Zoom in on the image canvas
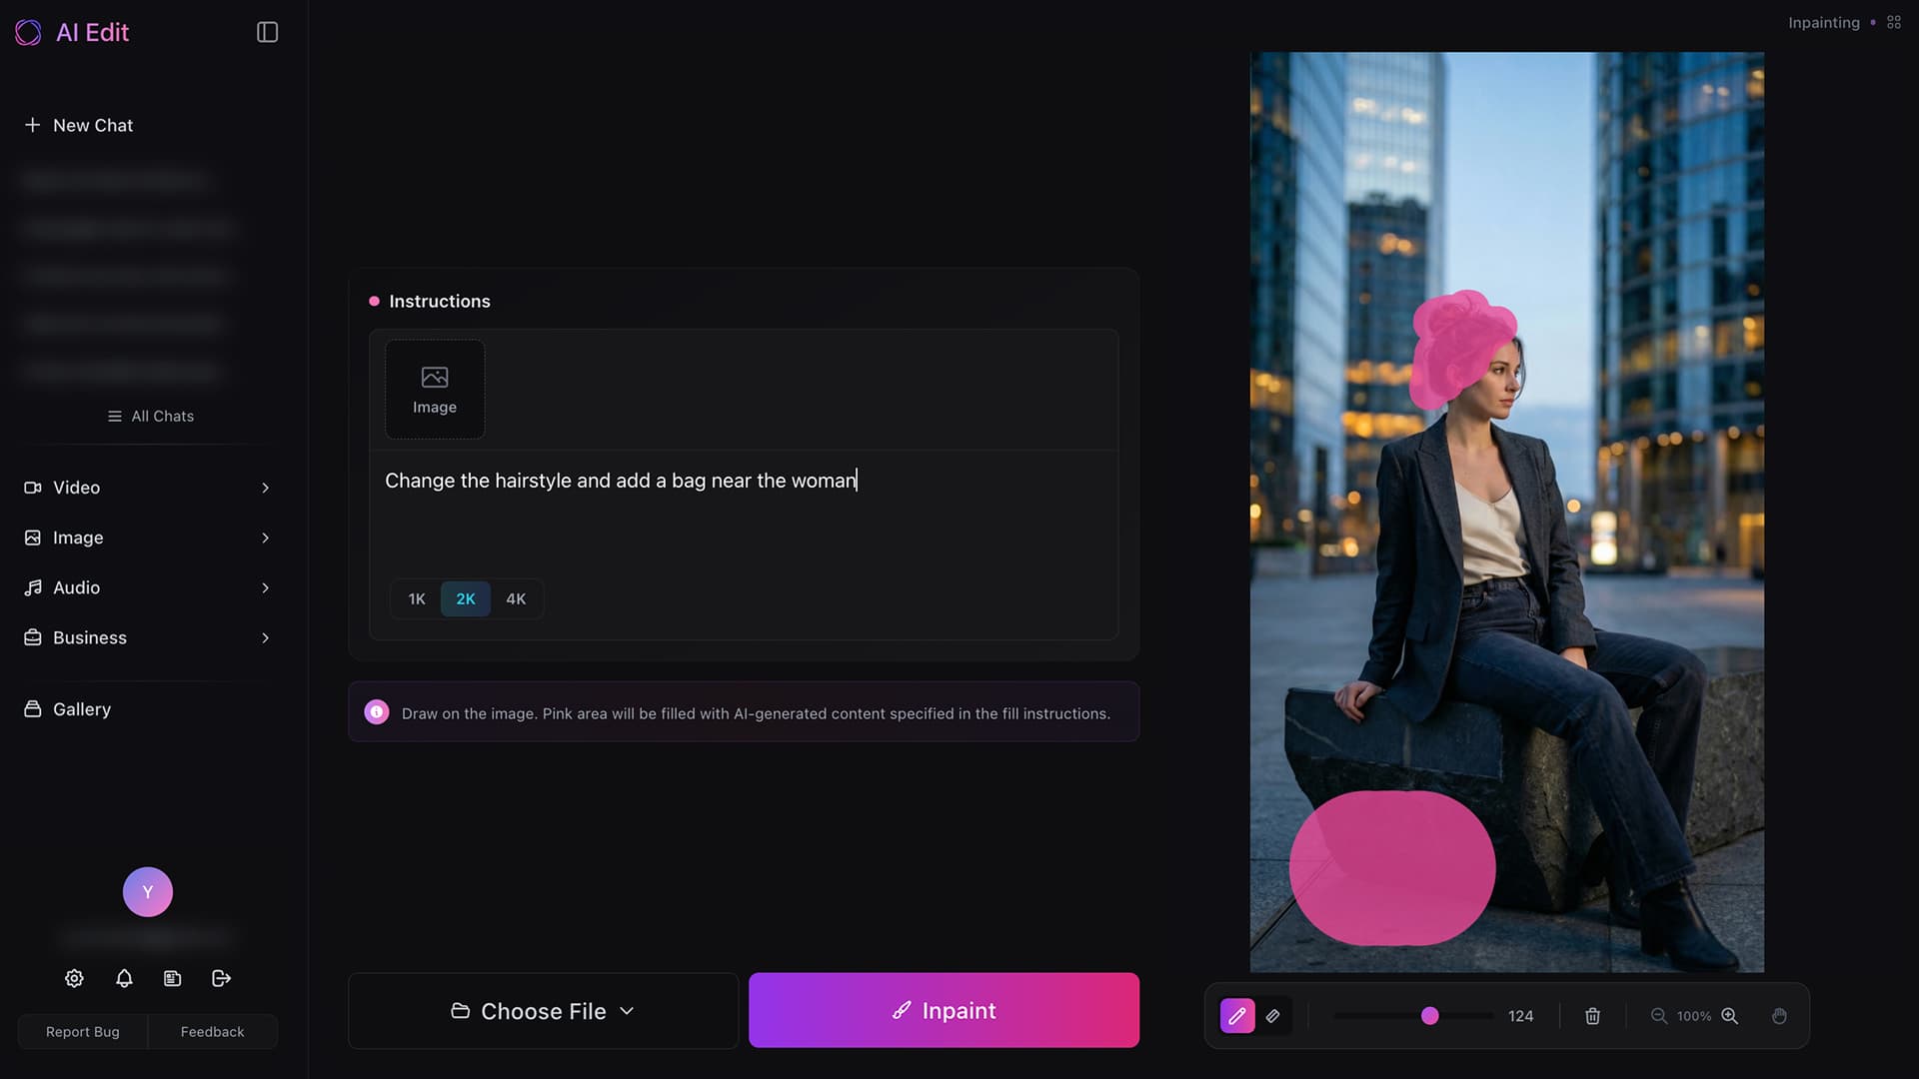The height and width of the screenshot is (1079, 1919). pyautogui.click(x=1730, y=1016)
